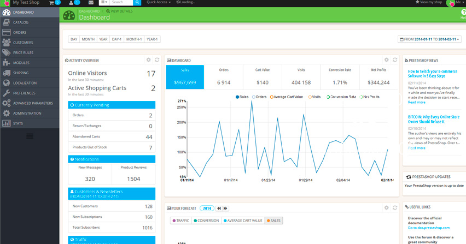
Task: Open the Modules menu
Action: 30,63
